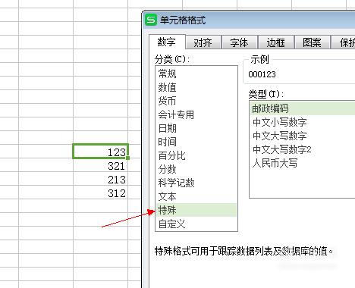Click the fill handle of selected cell
The height and width of the screenshot is (288, 355).
127,158
